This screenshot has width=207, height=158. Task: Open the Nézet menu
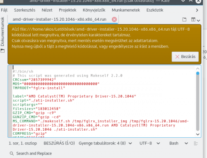pos(47,10)
